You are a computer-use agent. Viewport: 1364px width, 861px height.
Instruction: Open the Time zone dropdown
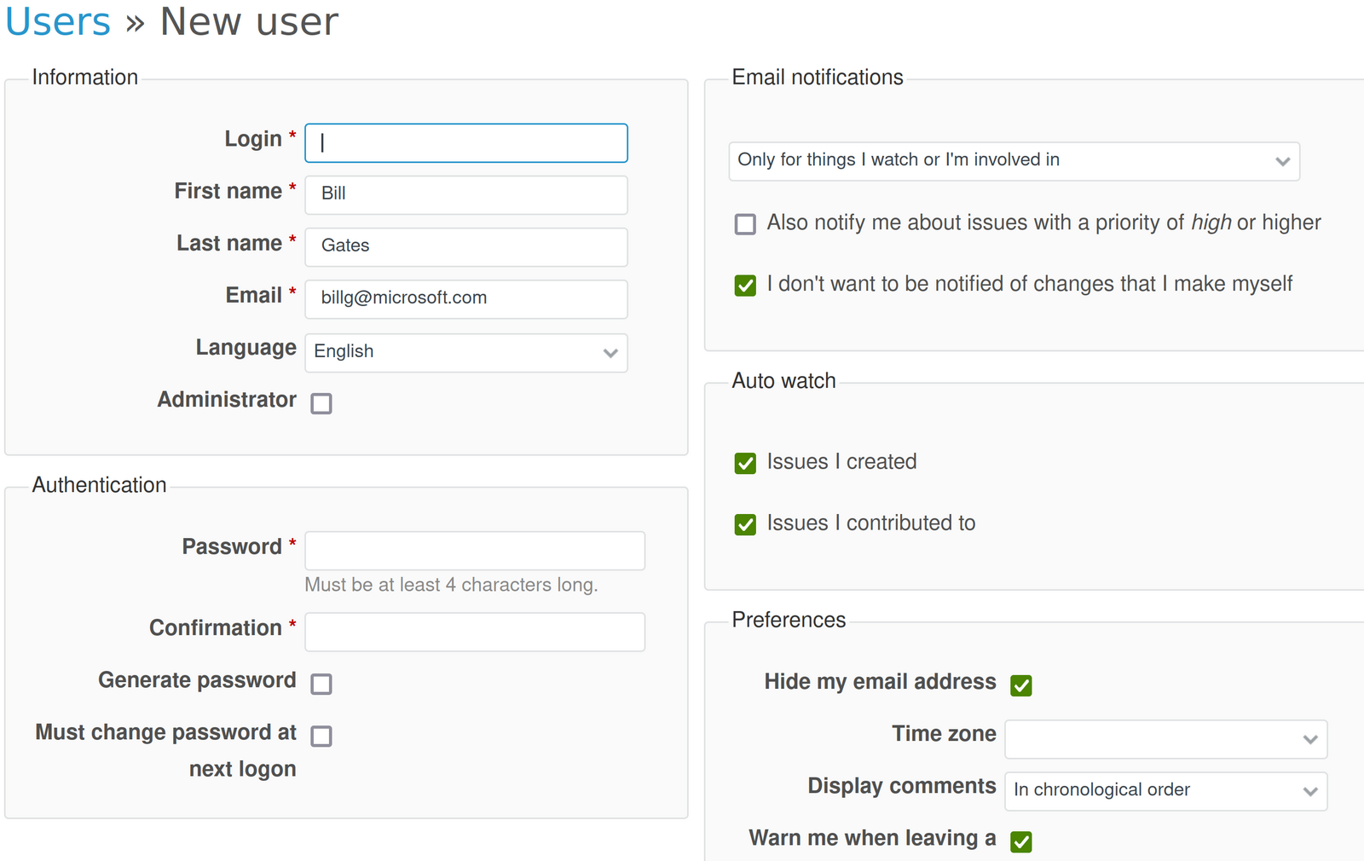[x=1165, y=738]
